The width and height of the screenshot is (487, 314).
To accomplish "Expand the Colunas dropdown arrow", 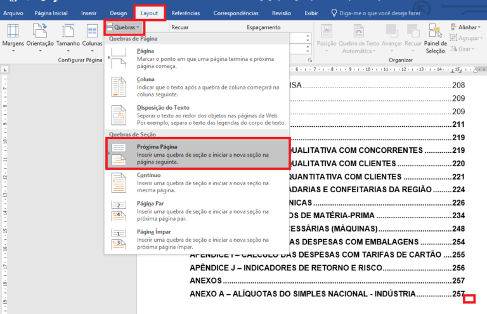I will pyautogui.click(x=92, y=50).
